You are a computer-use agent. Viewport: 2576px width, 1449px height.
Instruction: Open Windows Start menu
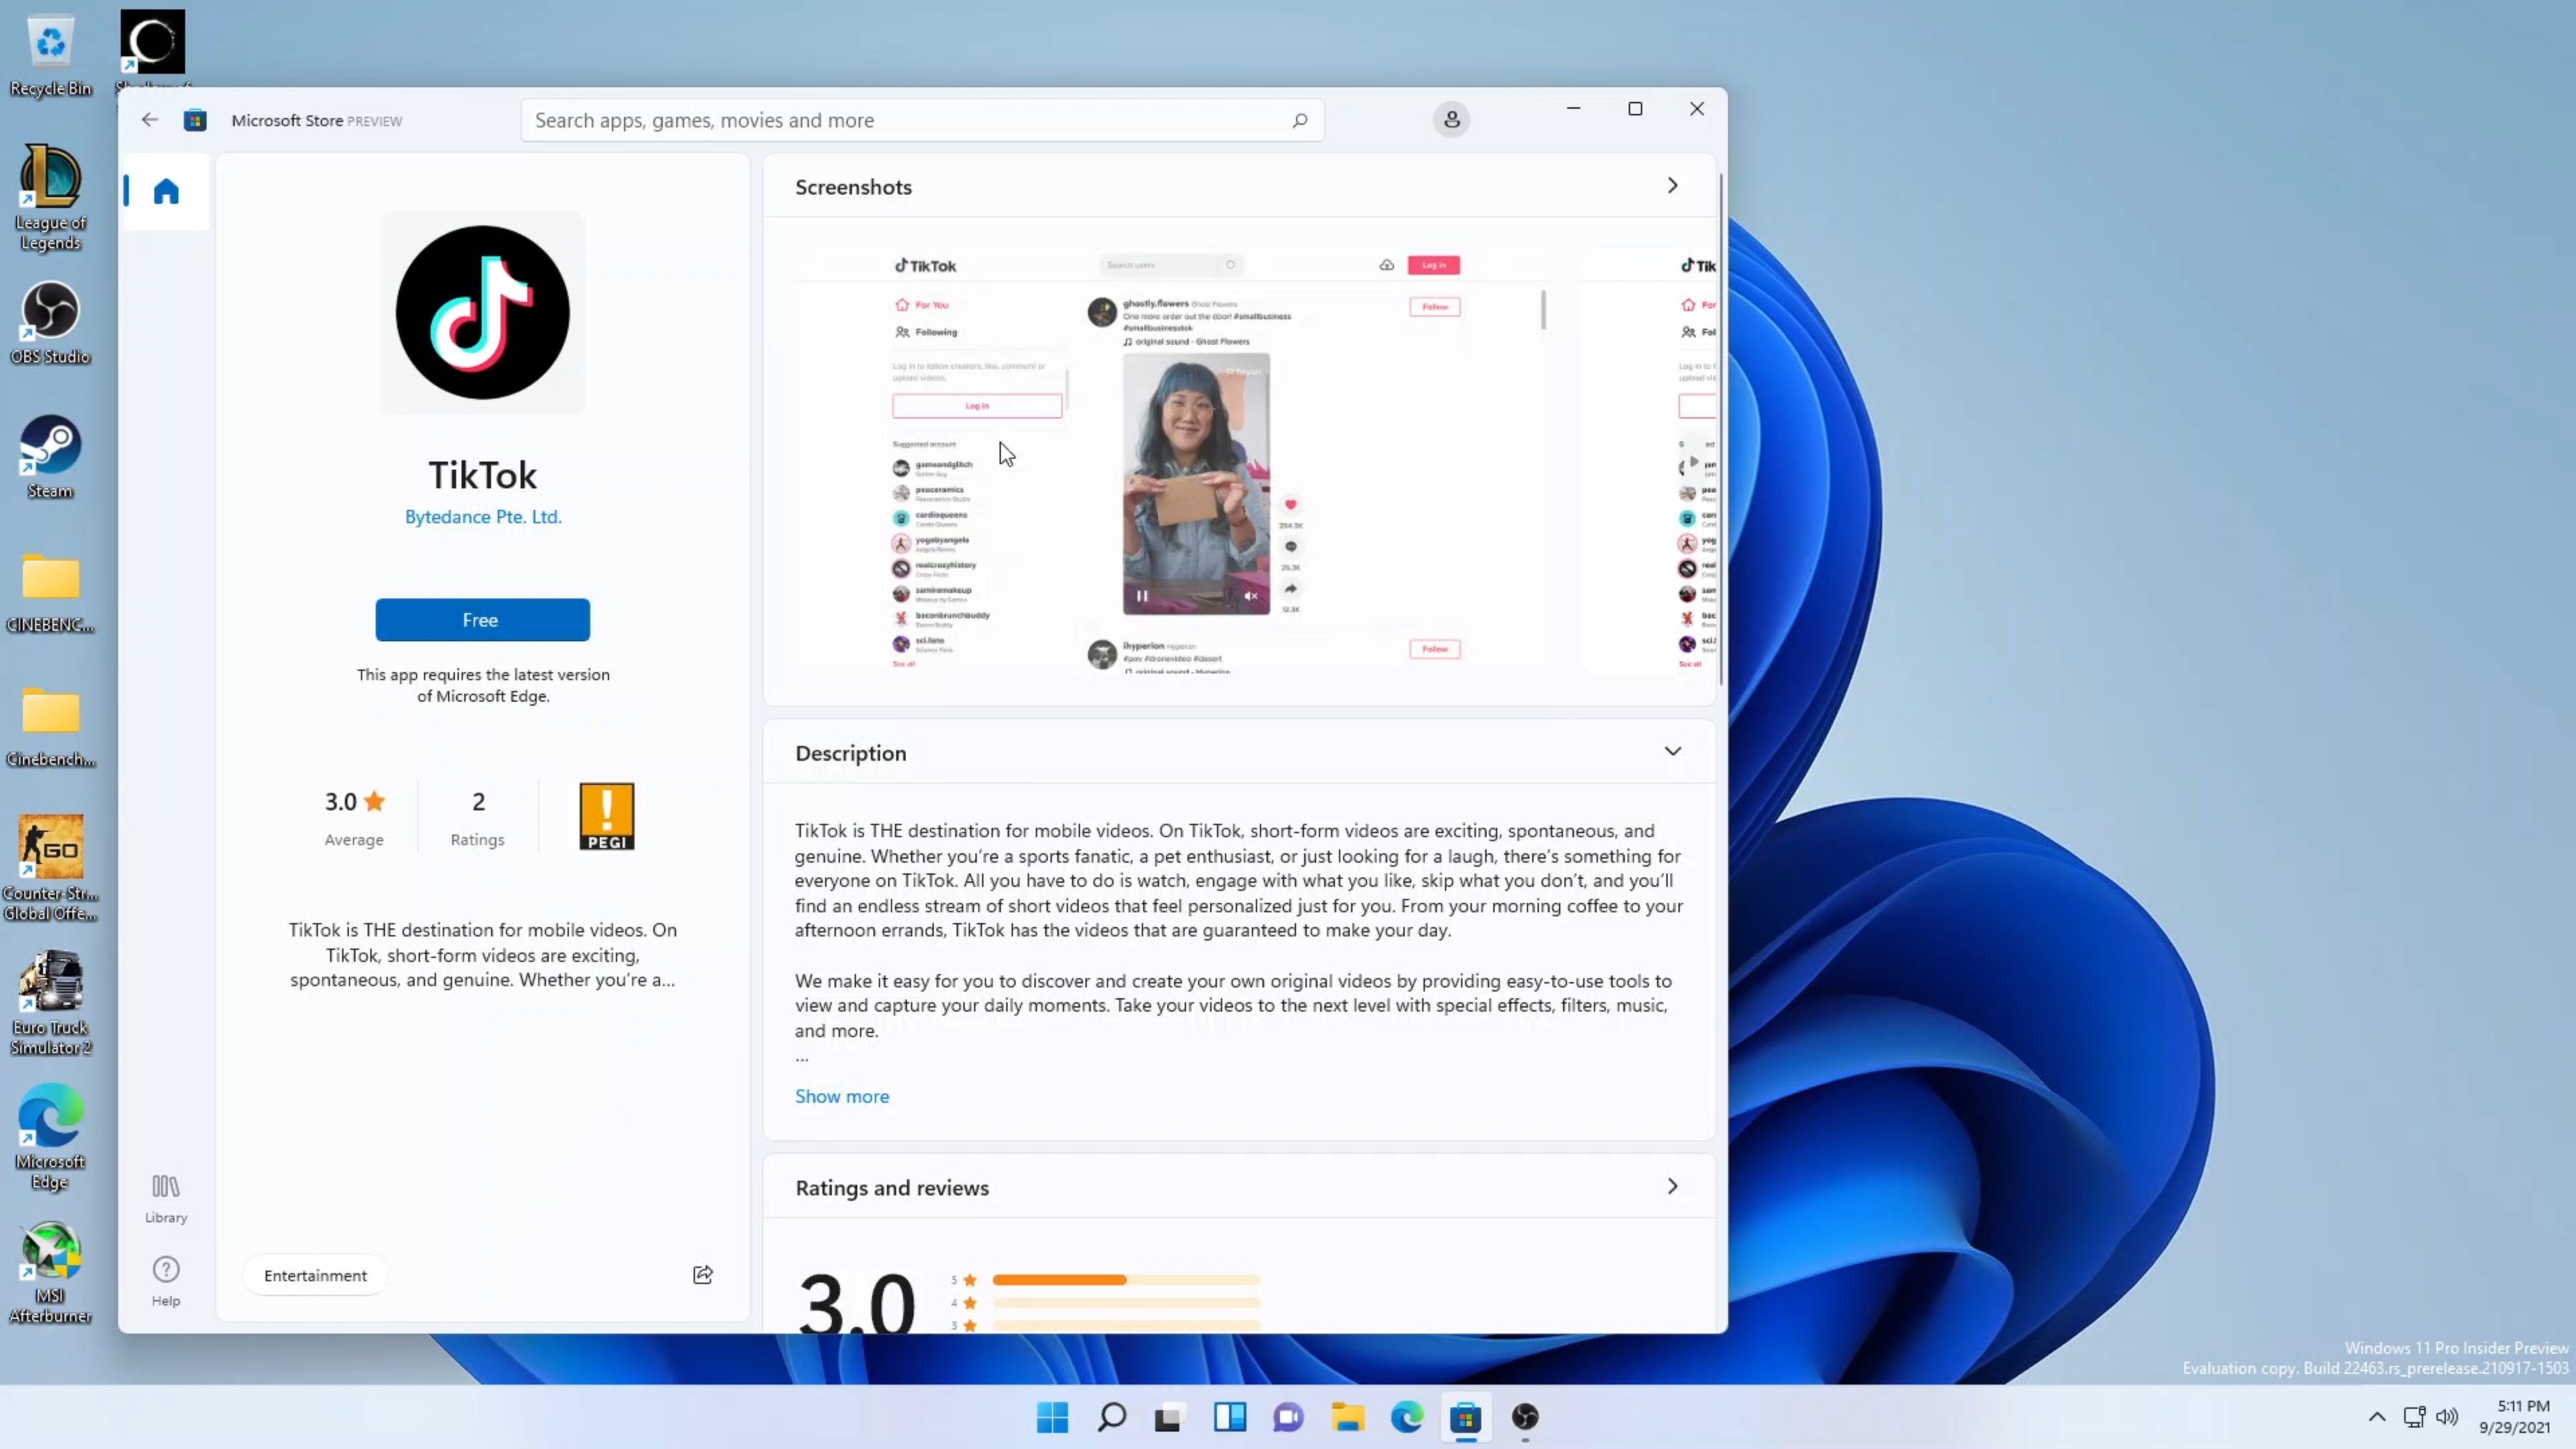point(1052,1417)
